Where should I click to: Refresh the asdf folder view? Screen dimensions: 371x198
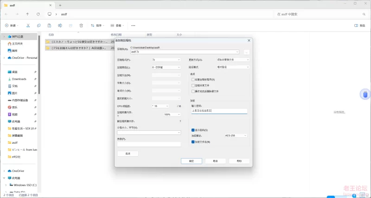point(38,14)
